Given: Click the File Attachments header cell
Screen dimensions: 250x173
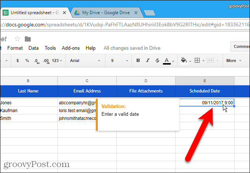Looking at the screenshot, I should click(x=146, y=91).
